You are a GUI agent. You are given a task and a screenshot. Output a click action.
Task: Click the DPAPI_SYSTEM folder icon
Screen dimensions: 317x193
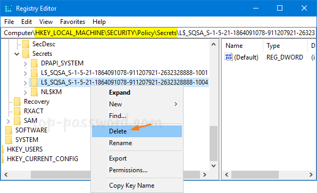pos(34,63)
